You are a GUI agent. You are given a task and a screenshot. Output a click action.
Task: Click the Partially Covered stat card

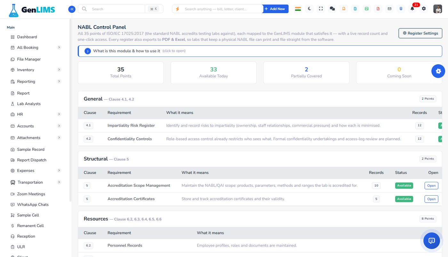tap(306, 73)
